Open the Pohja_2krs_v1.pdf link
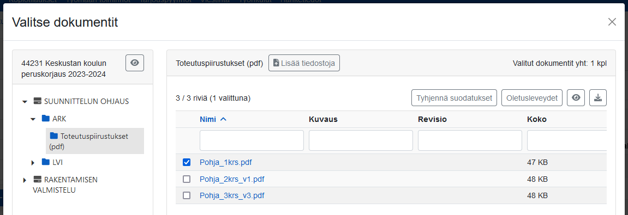The image size is (628, 215). tap(232, 180)
